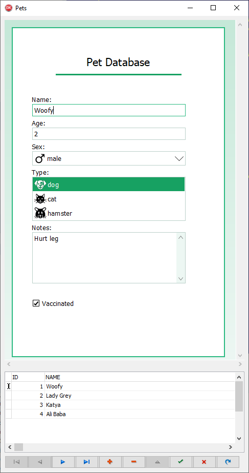The image size is (249, 473).
Task: Click Notes scrollbar down arrow
Action: pos(180,279)
